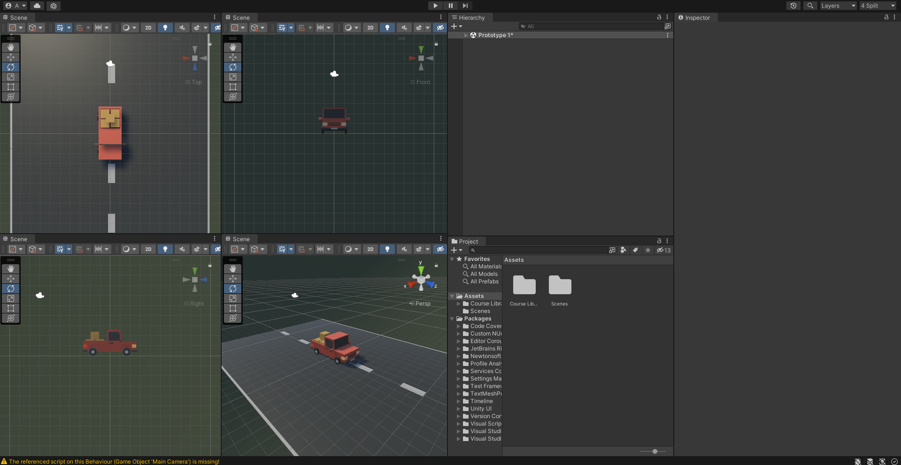Click the All Materials favorite search

[482, 267]
